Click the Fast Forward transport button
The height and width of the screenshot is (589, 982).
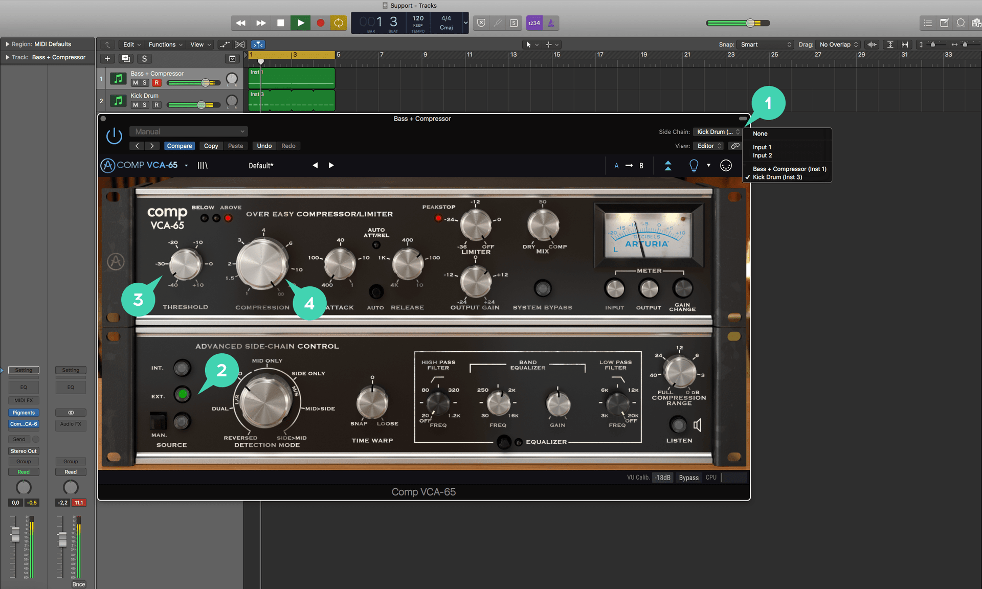pyautogui.click(x=261, y=23)
